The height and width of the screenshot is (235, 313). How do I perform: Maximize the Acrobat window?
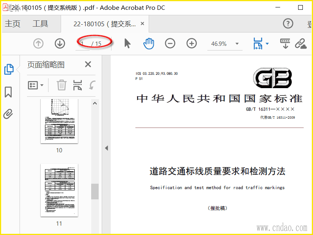pyautogui.click(x=300, y=7)
